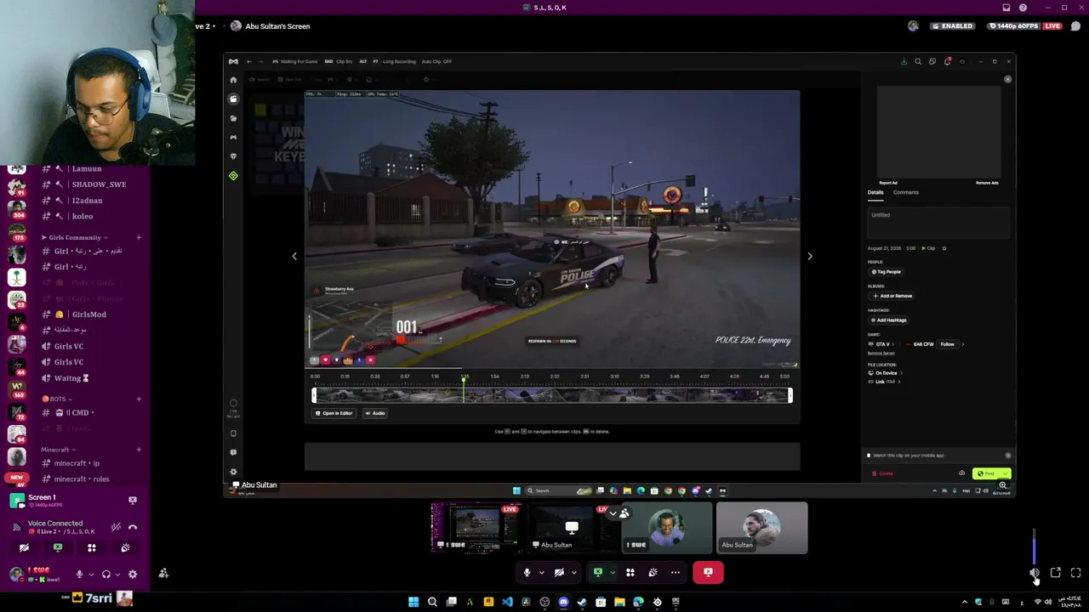
Task: Toggle noise suppression in the Voice Connected panel
Action: tap(116, 527)
